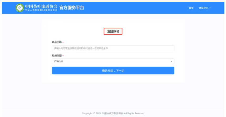
Task: Click the caret arrow beside 会员中心
Action: tap(210, 8)
